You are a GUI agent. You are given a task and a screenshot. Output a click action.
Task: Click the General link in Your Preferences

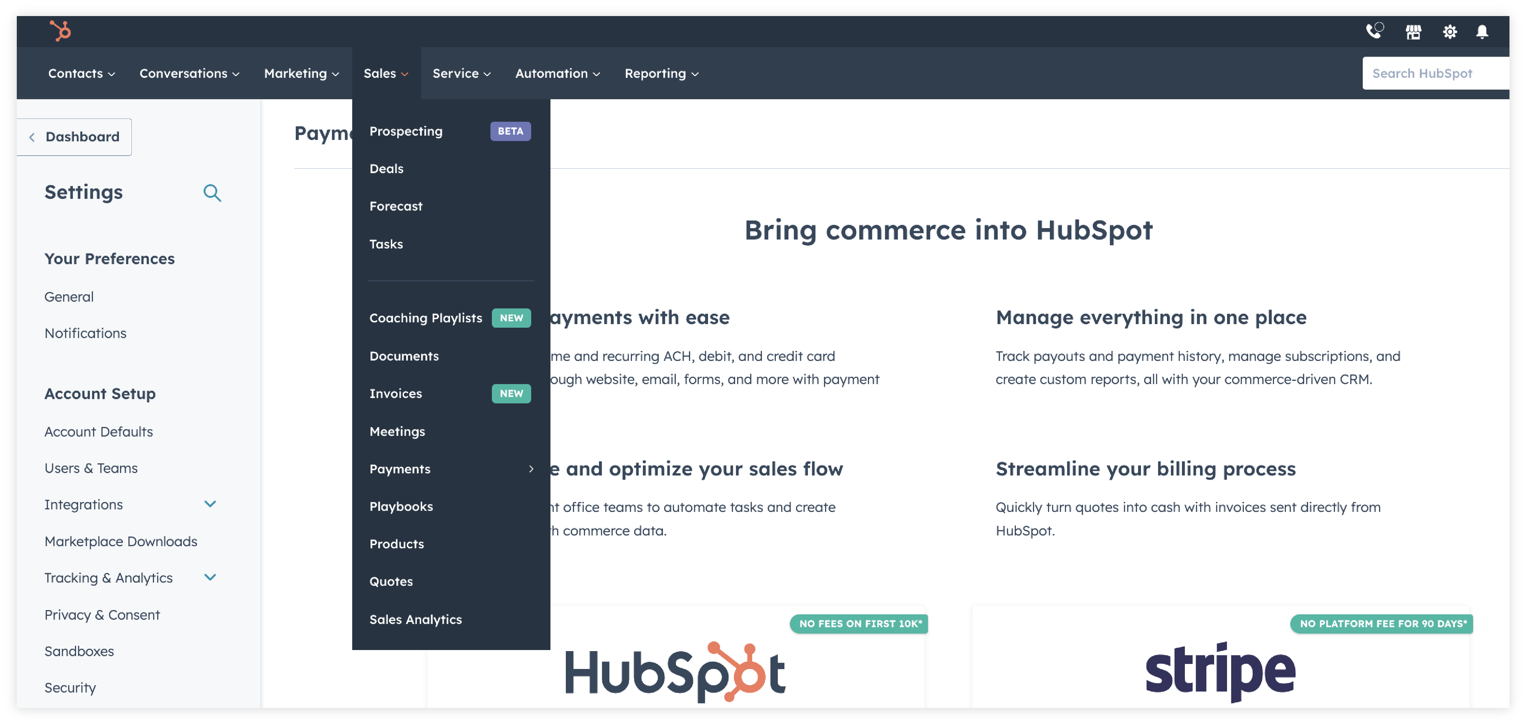69,297
